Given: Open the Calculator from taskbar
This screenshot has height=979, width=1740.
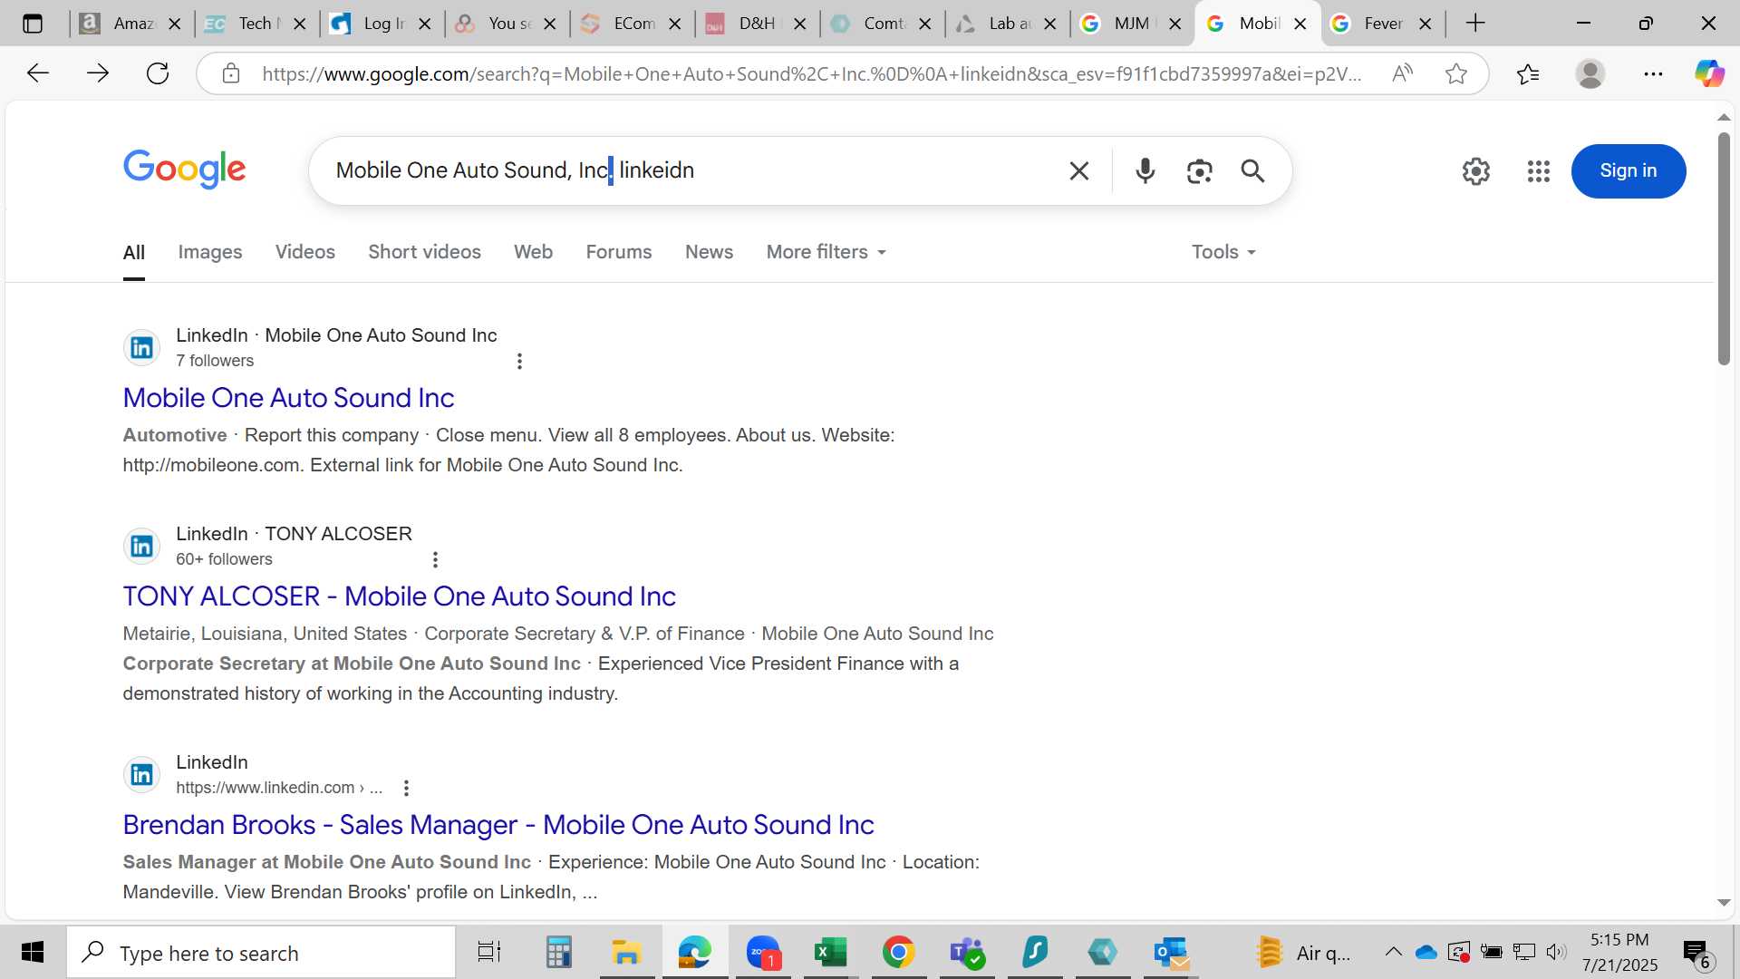Looking at the screenshot, I should [x=558, y=952].
